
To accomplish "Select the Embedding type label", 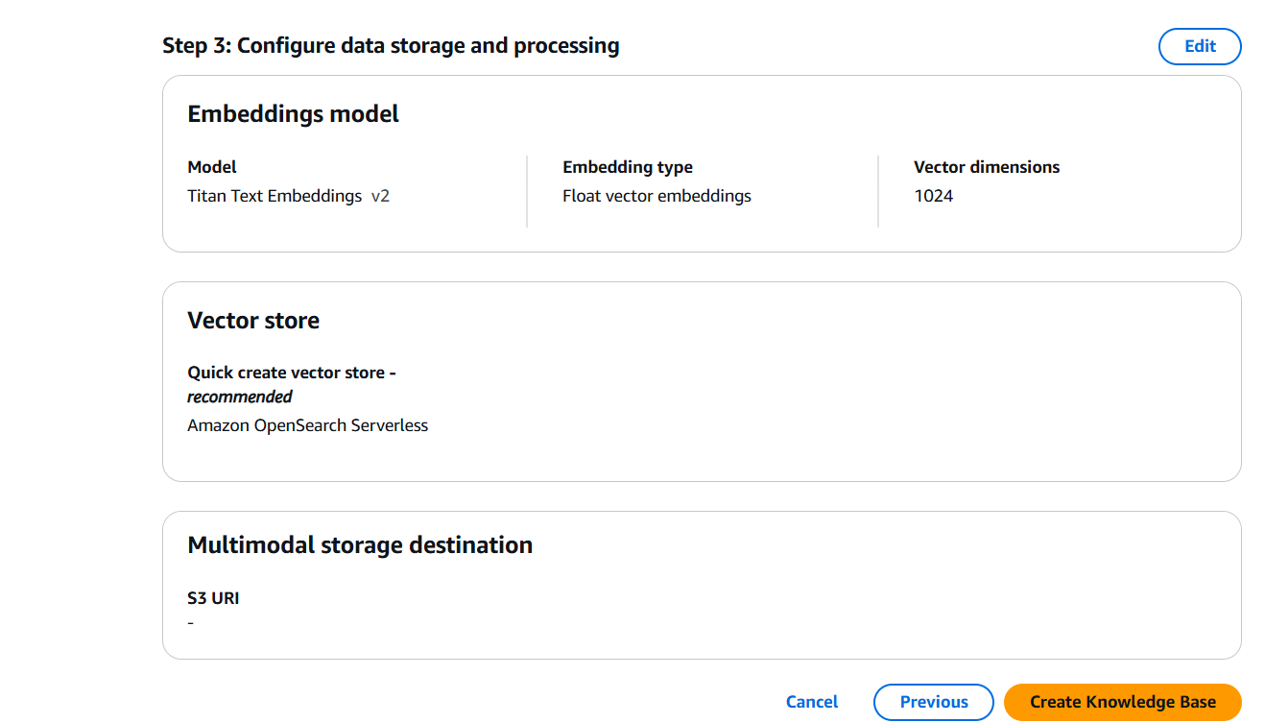I will [627, 167].
